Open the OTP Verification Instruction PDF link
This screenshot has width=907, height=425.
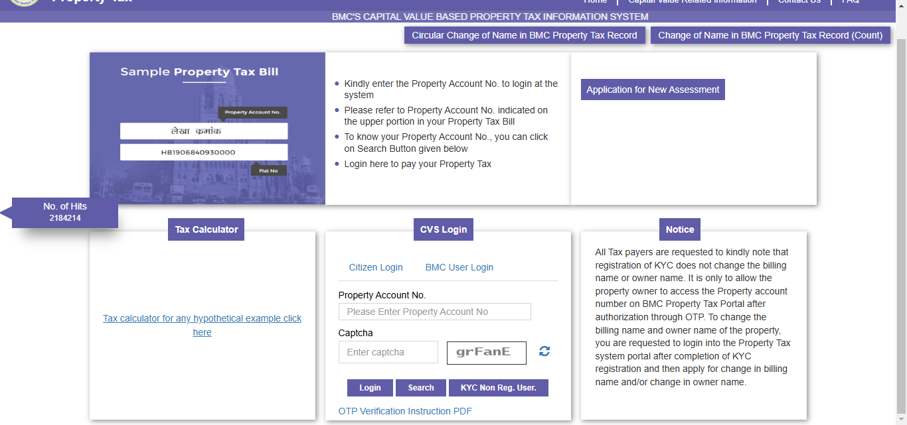coord(404,411)
